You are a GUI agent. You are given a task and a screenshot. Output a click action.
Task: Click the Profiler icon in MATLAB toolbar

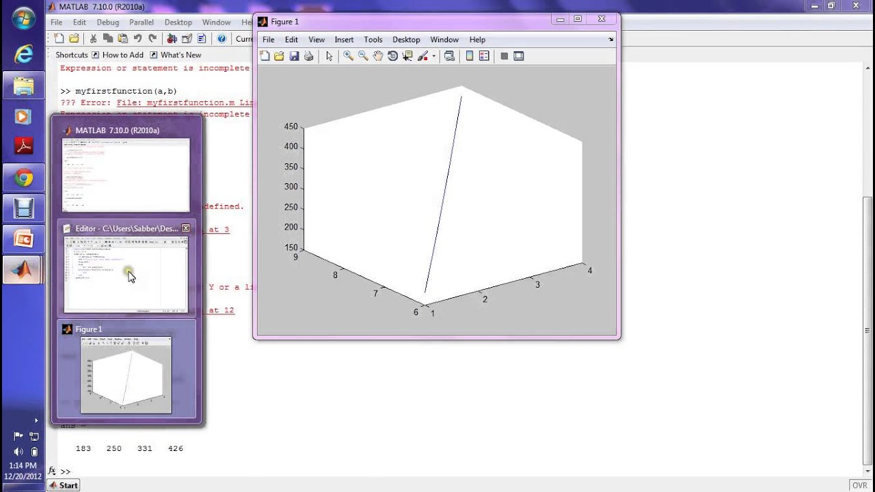pyautogui.click(x=202, y=38)
